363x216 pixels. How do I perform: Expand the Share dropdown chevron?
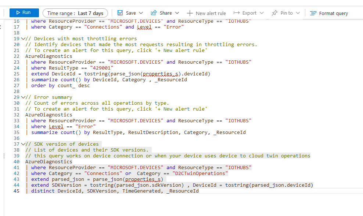(x=177, y=13)
